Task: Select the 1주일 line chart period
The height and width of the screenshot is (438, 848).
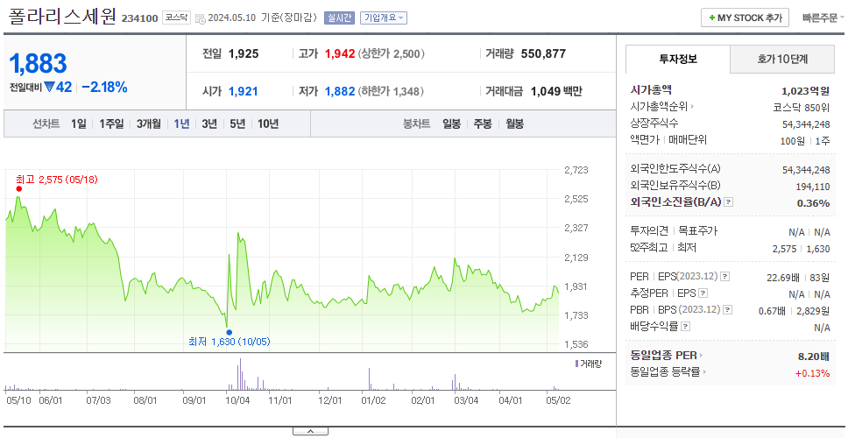Action: (111, 124)
